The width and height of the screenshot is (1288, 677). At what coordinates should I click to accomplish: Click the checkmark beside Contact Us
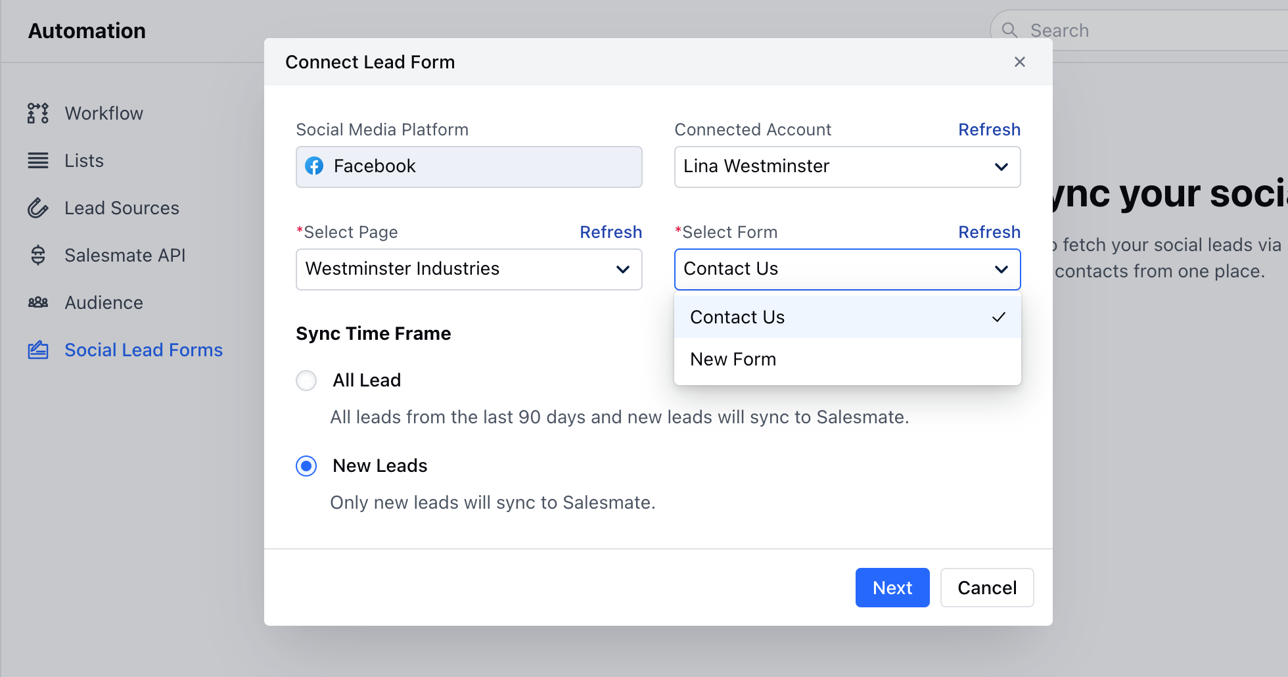pyautogui.click(x=999, y=317)
